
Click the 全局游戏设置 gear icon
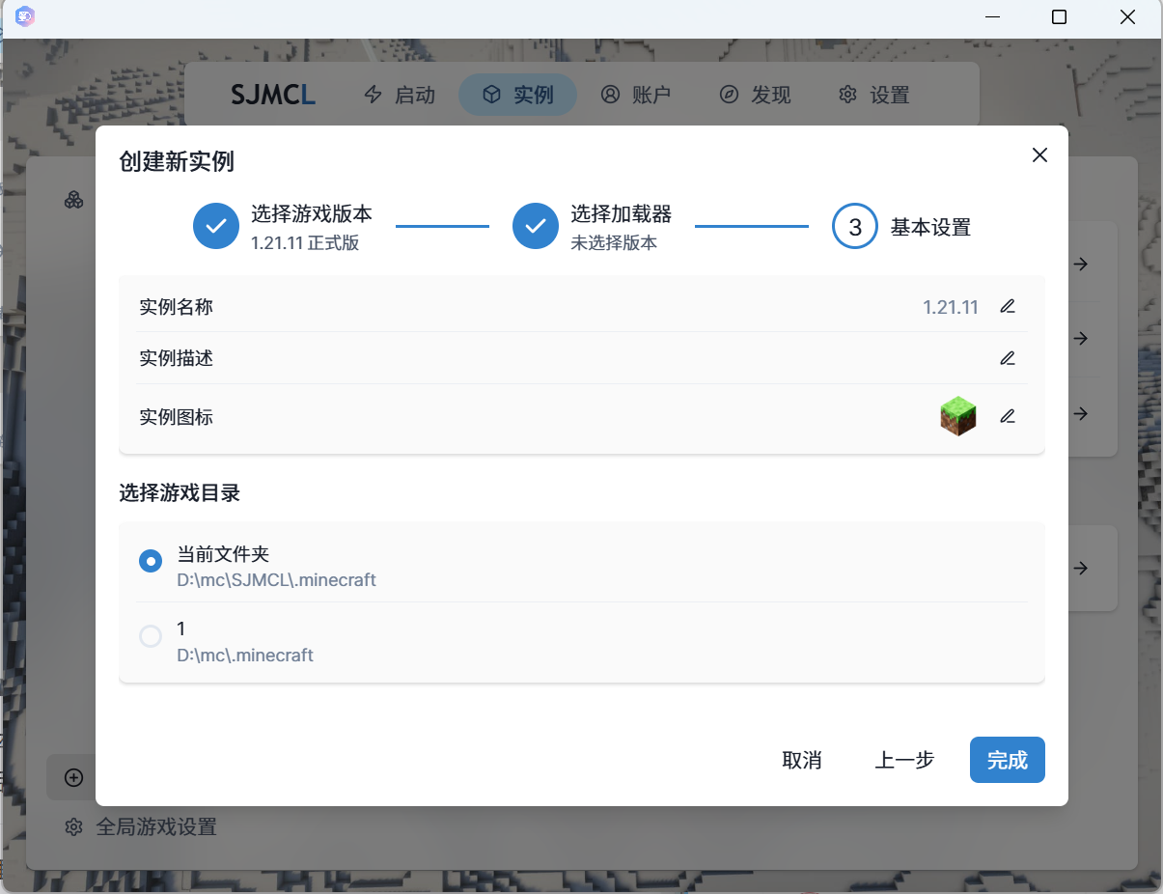(x=73, y=827)
